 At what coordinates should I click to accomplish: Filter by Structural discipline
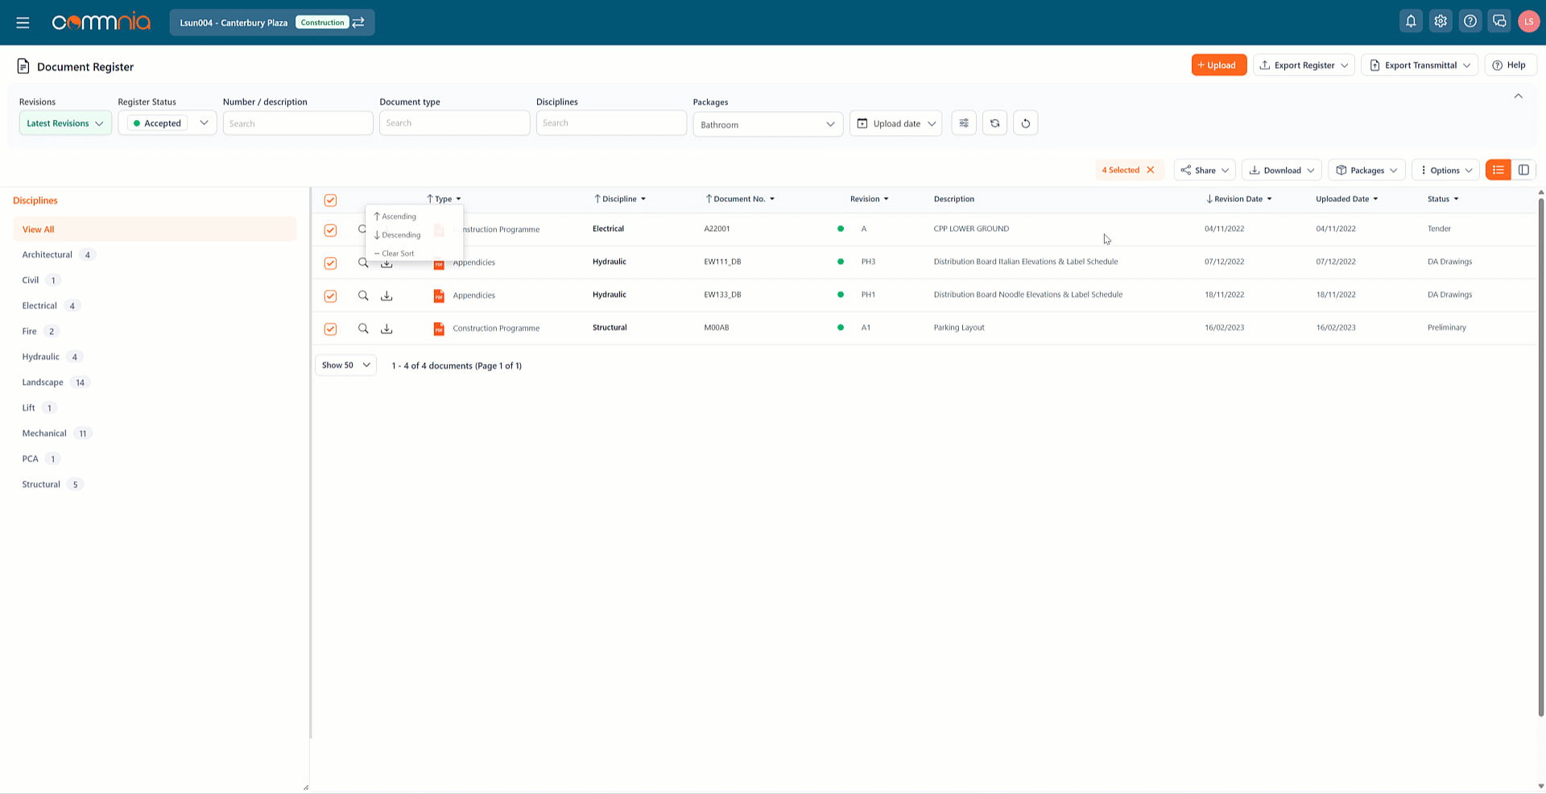41,485
